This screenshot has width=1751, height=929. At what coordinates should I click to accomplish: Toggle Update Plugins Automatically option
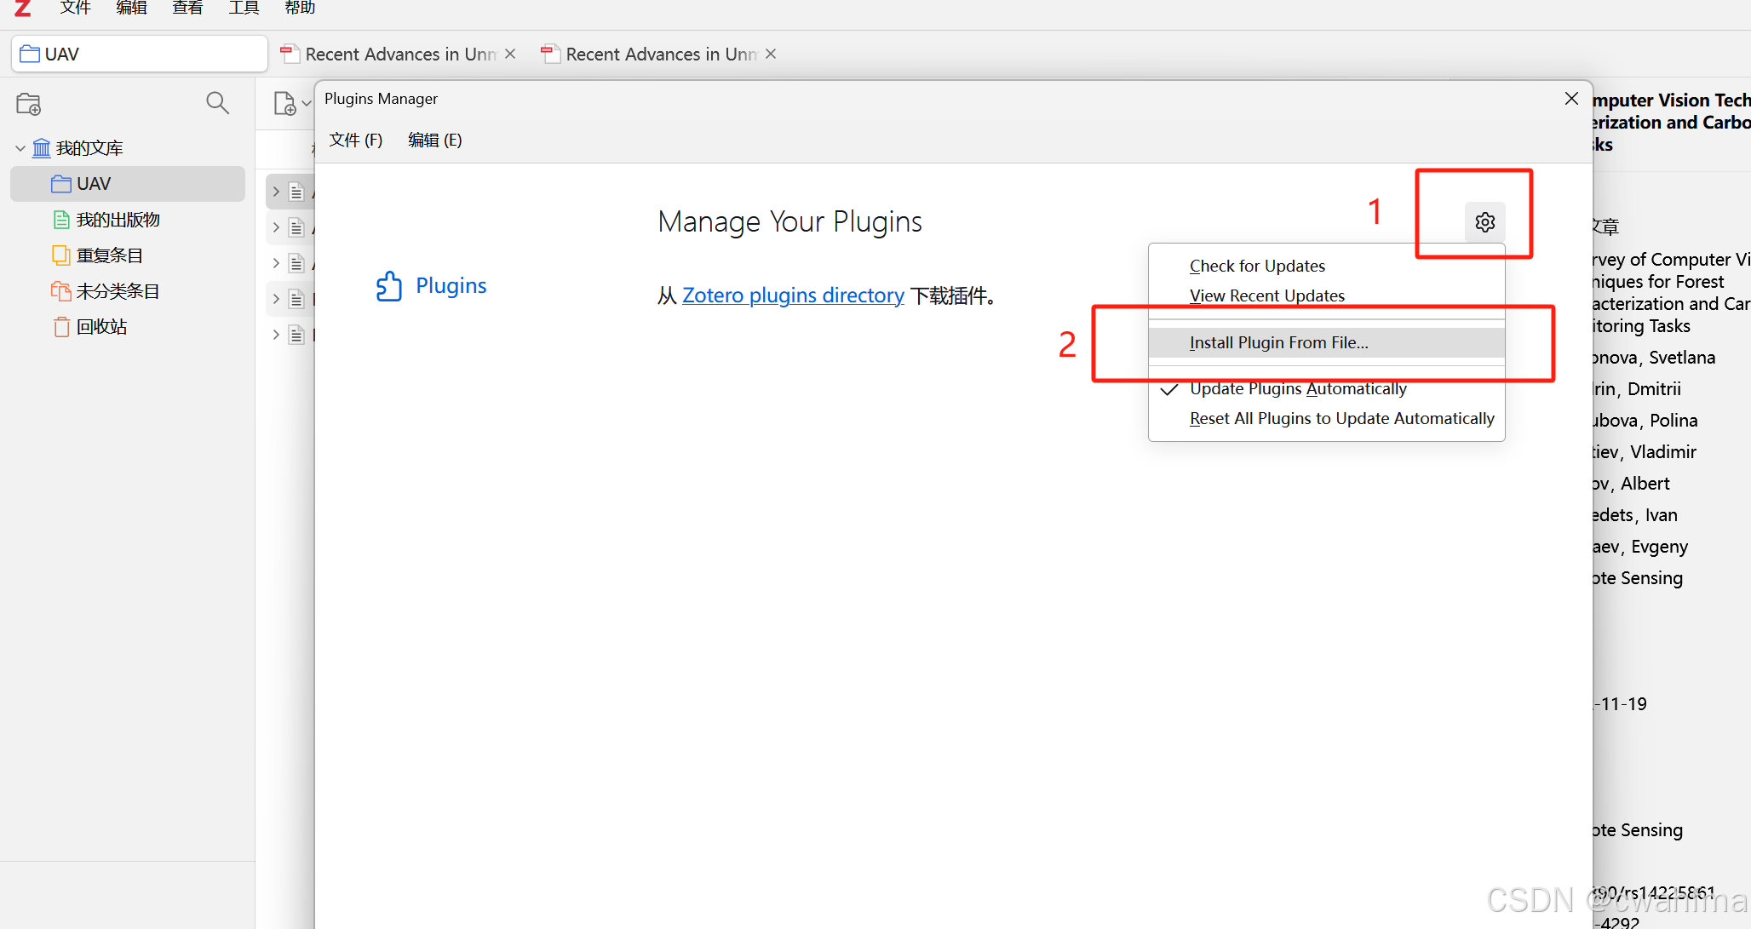(x=1297, y=388)
